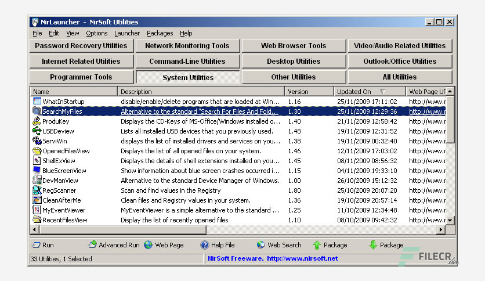Go to previous Package with up arrow
The width and height of the screenshot is (485, 281).
[x=317, y=245]
